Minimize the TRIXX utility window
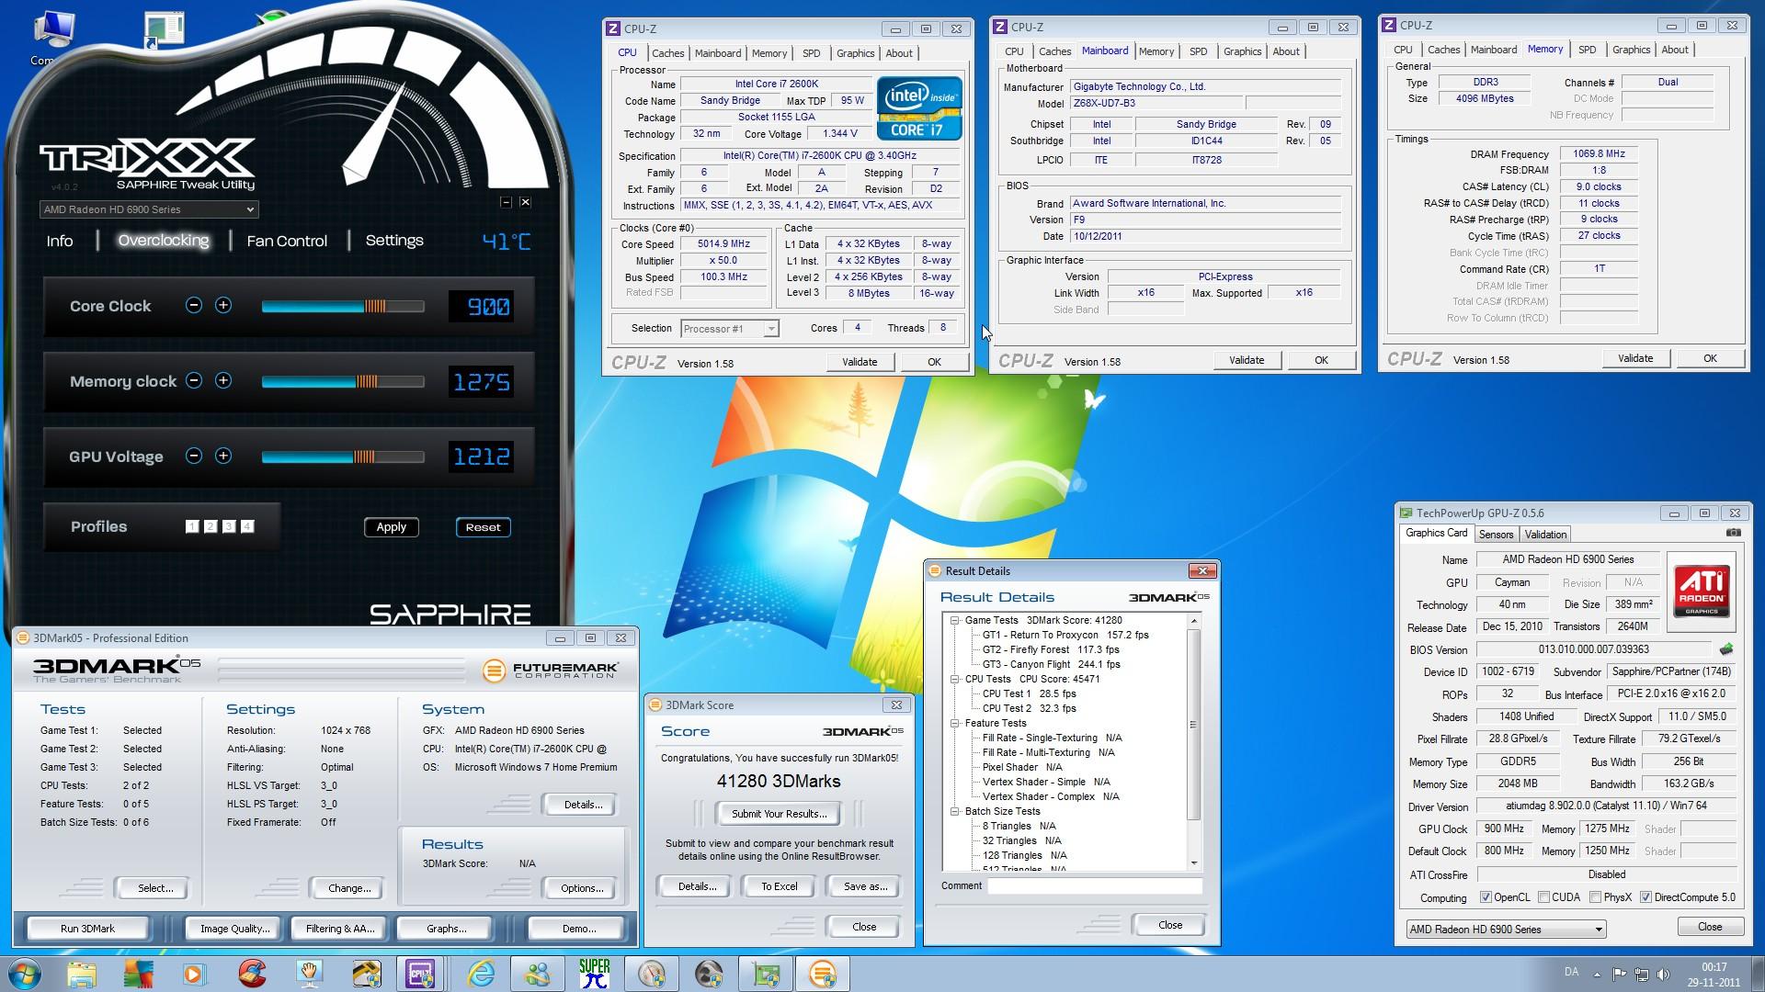The height and width of the screenshot is (992, 1765). [x=506, y=202]
